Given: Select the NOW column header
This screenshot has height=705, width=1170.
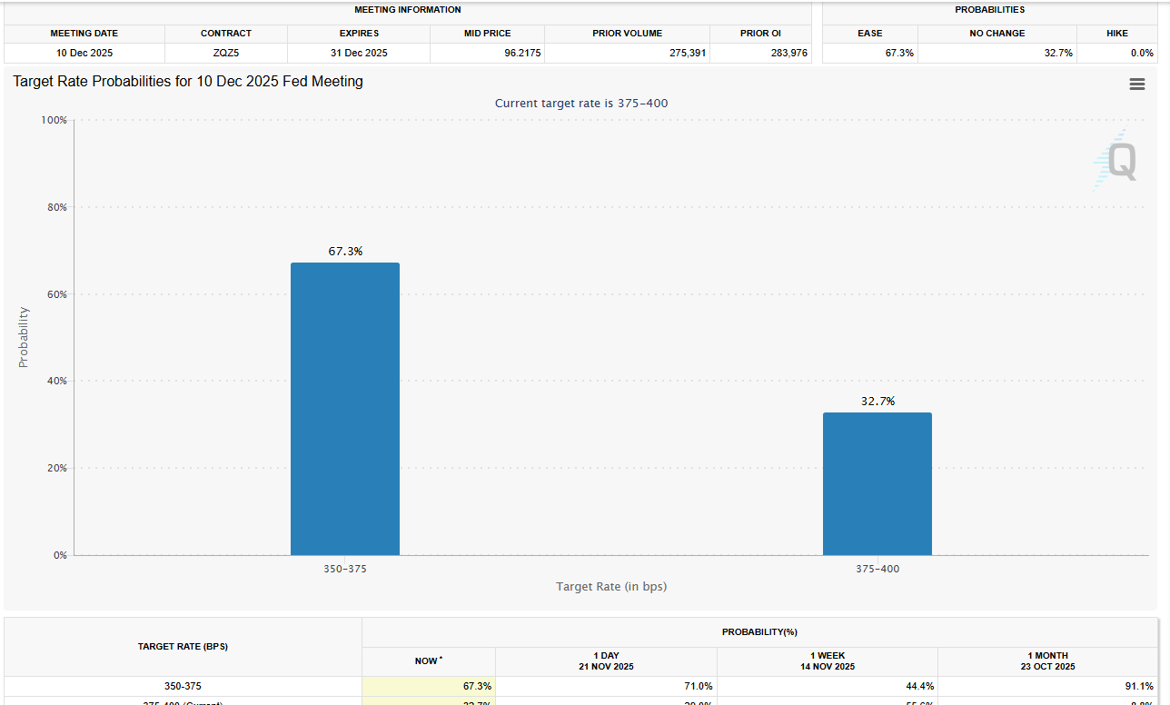Looking at the screenshot, I should pyautogui.click(x=428, y=660).
